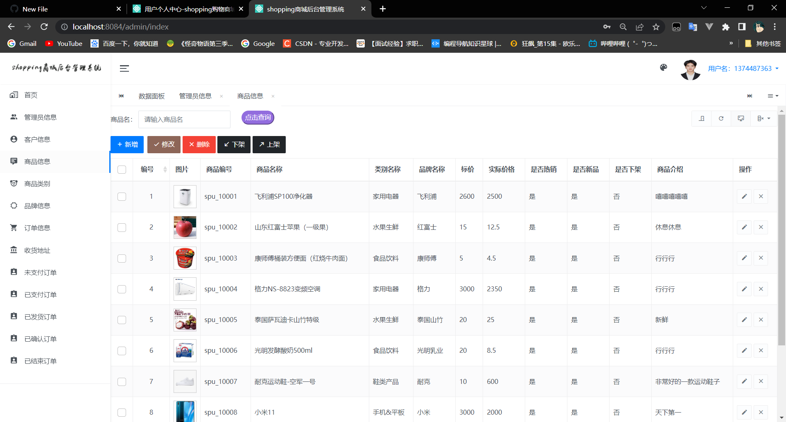
Task: Click the edit pencil for spu_10007 row
Action: point(744,381)
